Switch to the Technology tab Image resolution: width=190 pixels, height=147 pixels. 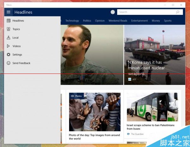click(x=72, y=21)
